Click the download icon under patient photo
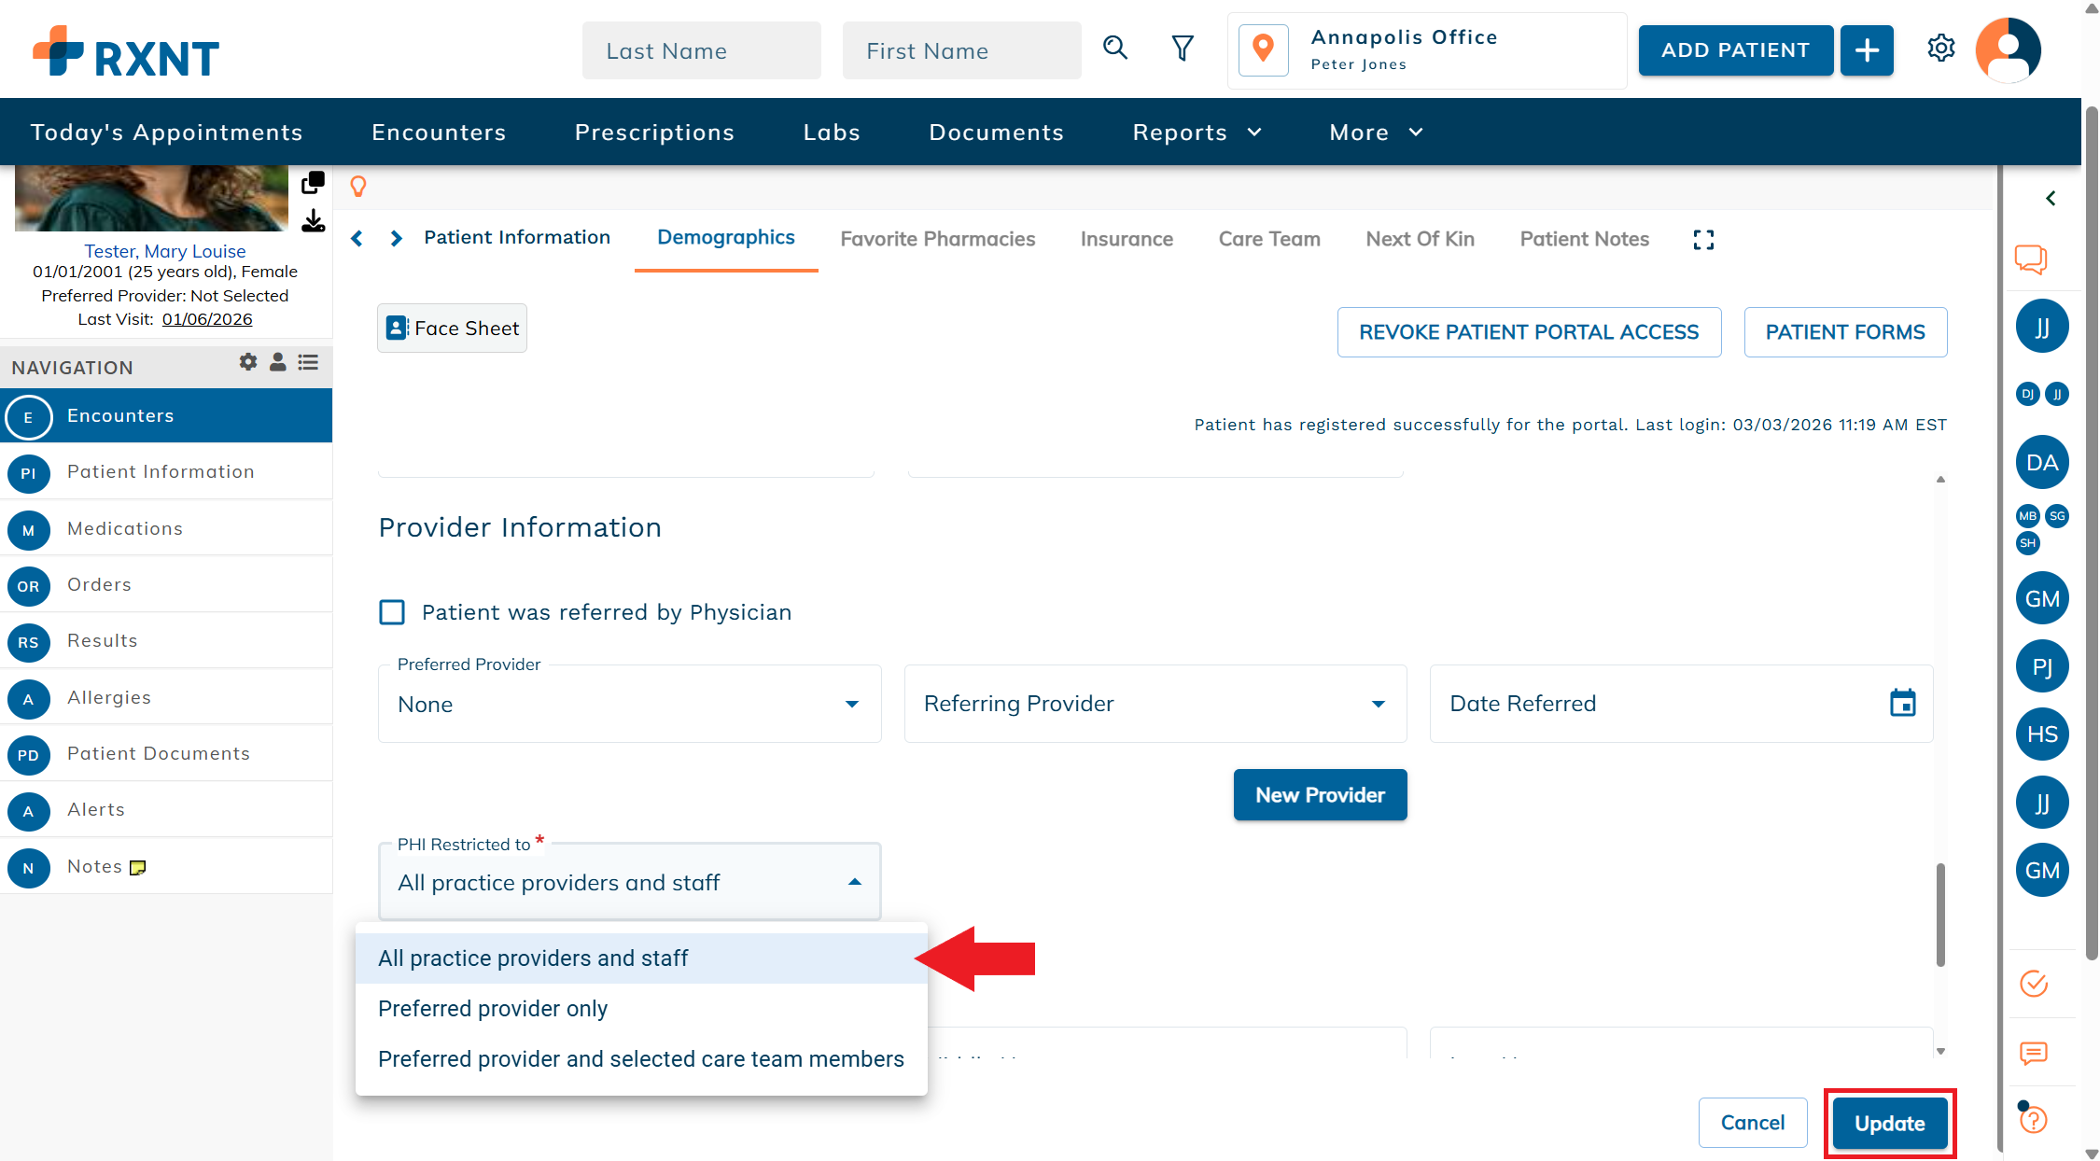The width and height of the screenshot is (2100, 1161). coord(314,221)
